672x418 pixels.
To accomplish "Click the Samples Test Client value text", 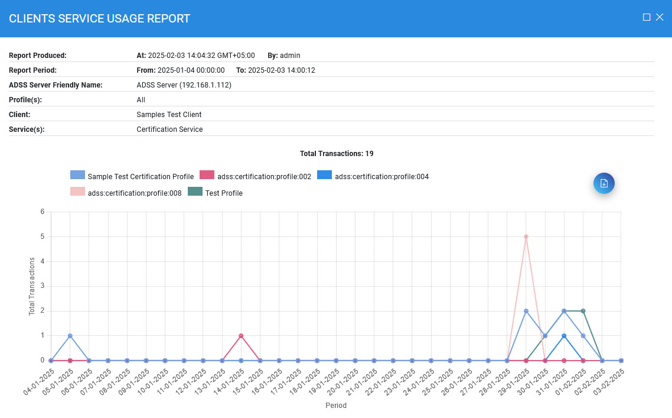I will coord(169,115).
